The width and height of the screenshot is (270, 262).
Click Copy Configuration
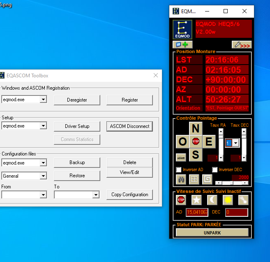tap(130, 195)
